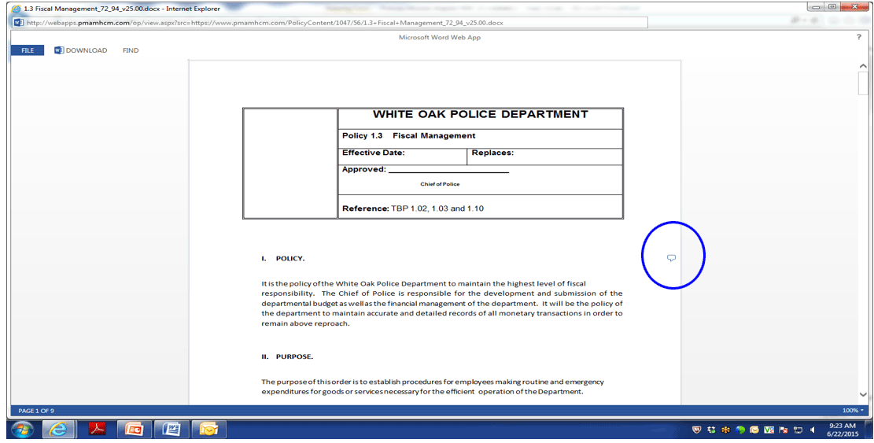The height and width of the screenshot is (443, 874).
Task: Open the clock showing 9:23 AM
Action: [x=843, y=429]
